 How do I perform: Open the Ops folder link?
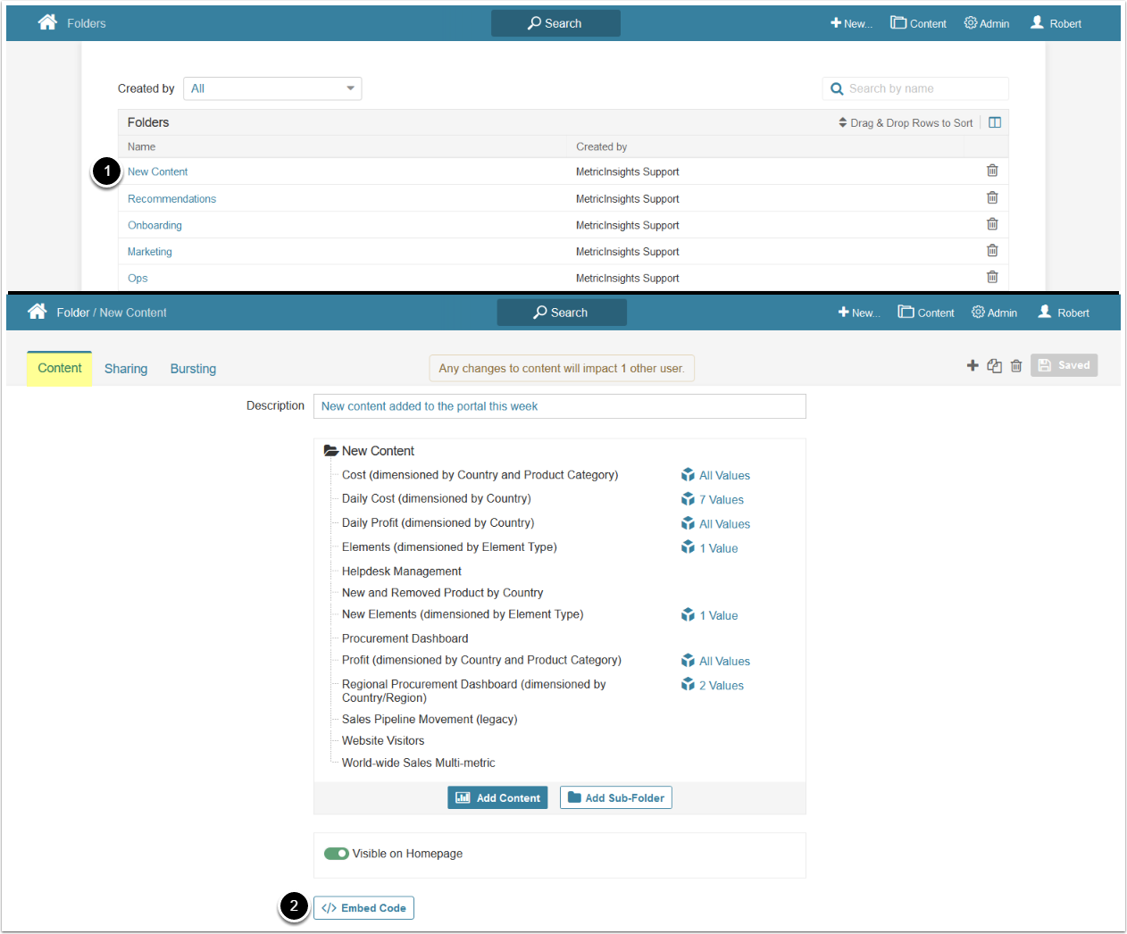(138, 278)
